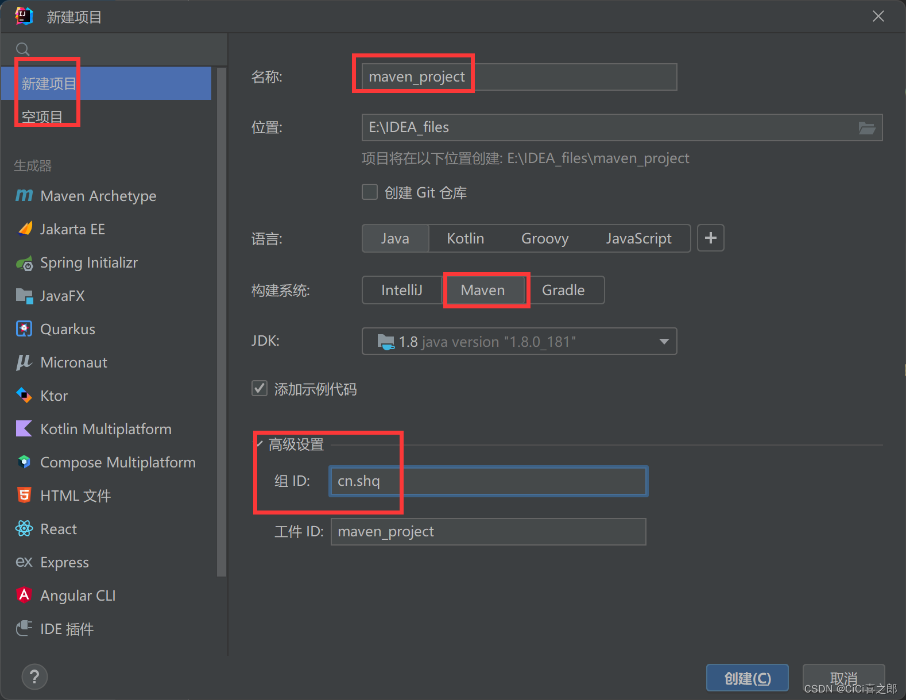Viewport: 906px width, 700px height.
Task: Select the Spring Initializr leaf icon
Action: (x=24, y=263)
